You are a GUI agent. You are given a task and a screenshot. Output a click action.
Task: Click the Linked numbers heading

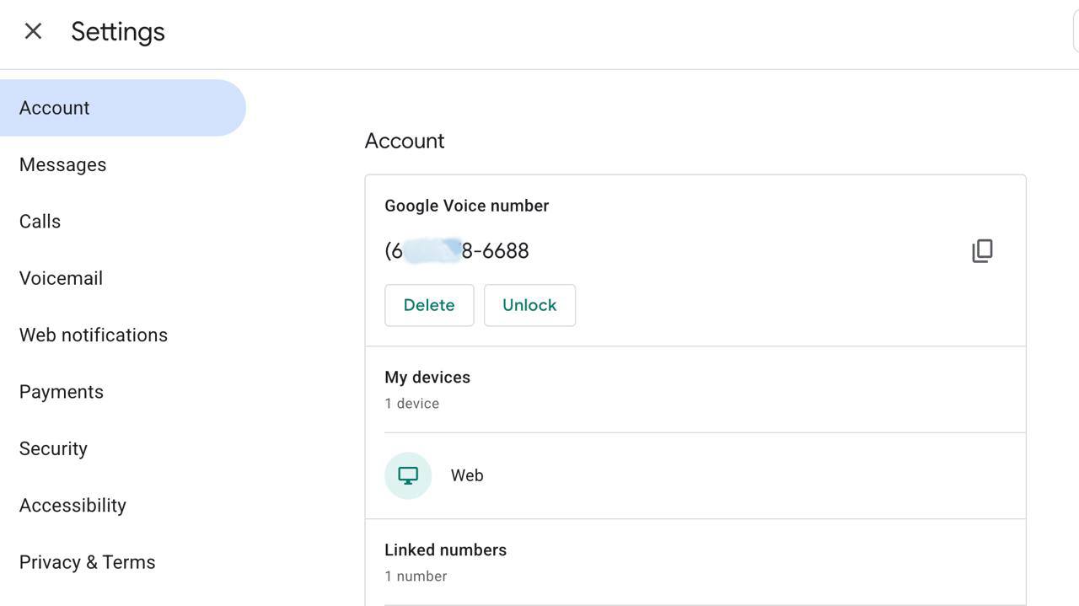[x=445, y=550]
